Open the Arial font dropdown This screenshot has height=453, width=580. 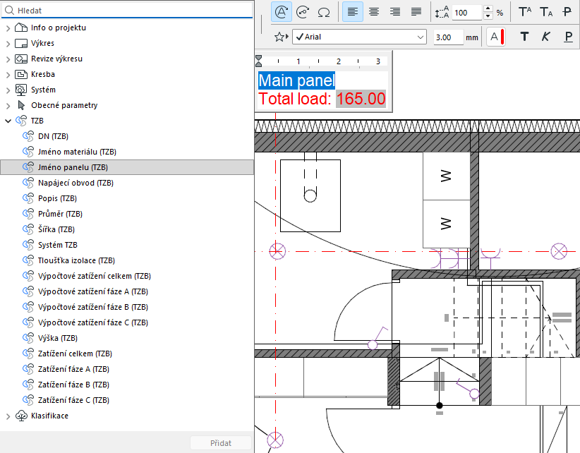pyautogui.click(x=360, y=37)
